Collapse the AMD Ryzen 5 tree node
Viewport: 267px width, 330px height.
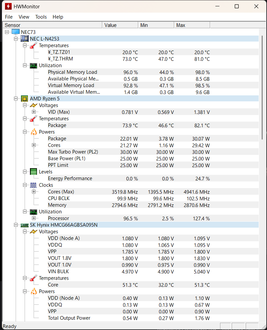16,99
